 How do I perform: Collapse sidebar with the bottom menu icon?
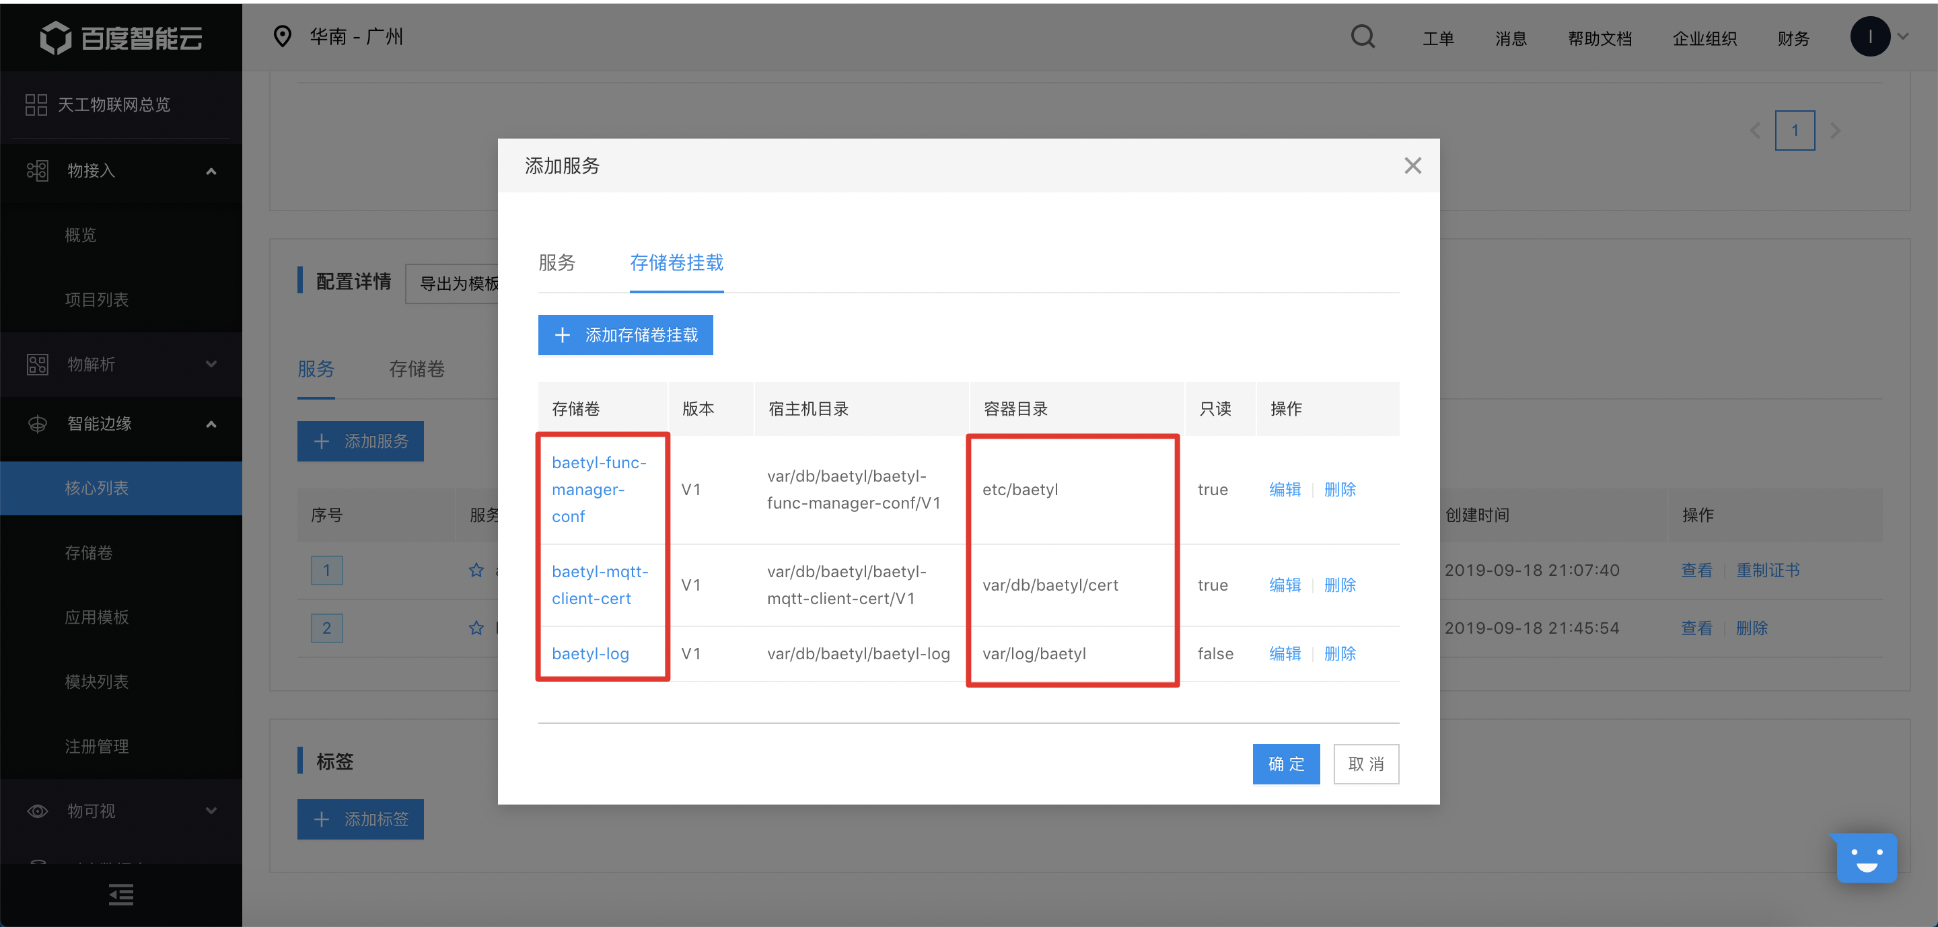click(x=121, y=895)
